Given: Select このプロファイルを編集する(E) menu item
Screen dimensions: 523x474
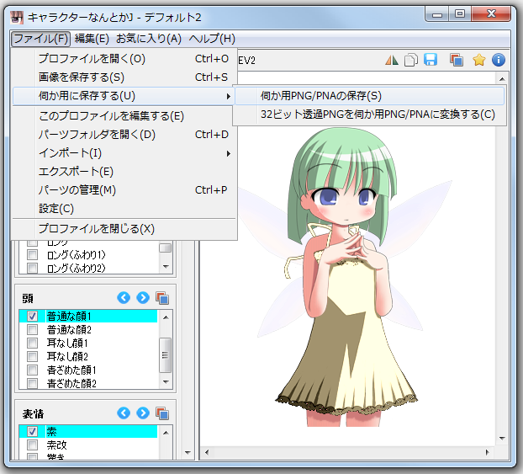Looking at the screenshot, I should point(124,116).
